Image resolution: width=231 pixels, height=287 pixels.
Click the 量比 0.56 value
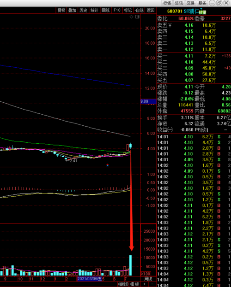(226, 105)
